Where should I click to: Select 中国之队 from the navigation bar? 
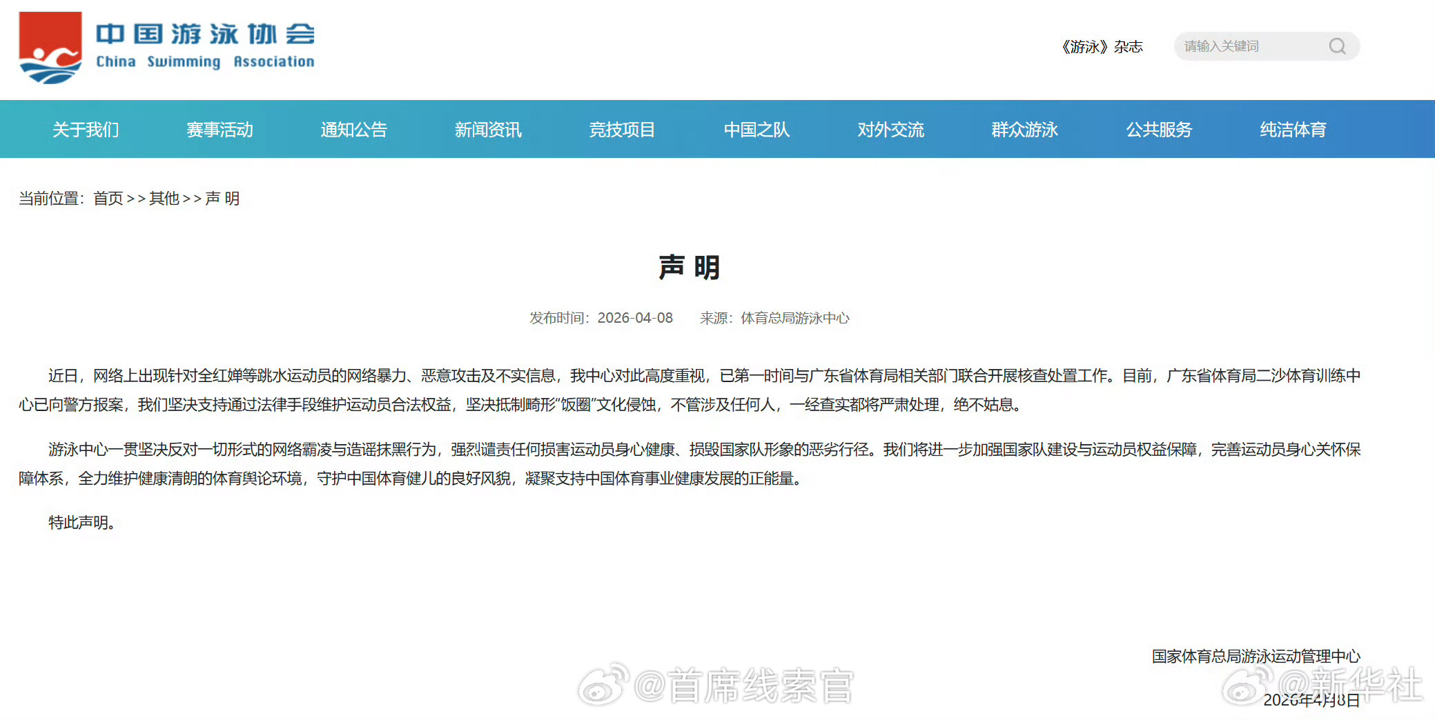coord(756,129)
